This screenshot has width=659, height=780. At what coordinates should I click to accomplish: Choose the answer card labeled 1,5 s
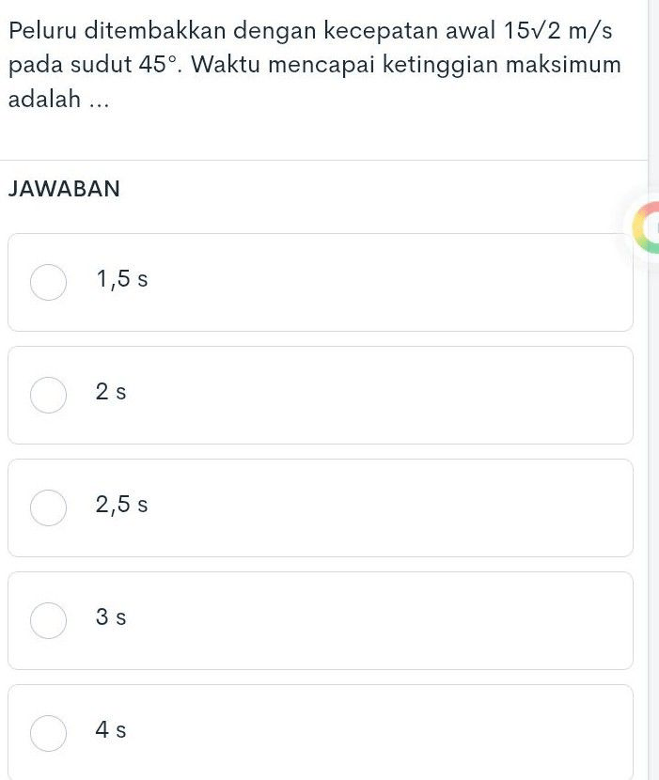(320, 281)
